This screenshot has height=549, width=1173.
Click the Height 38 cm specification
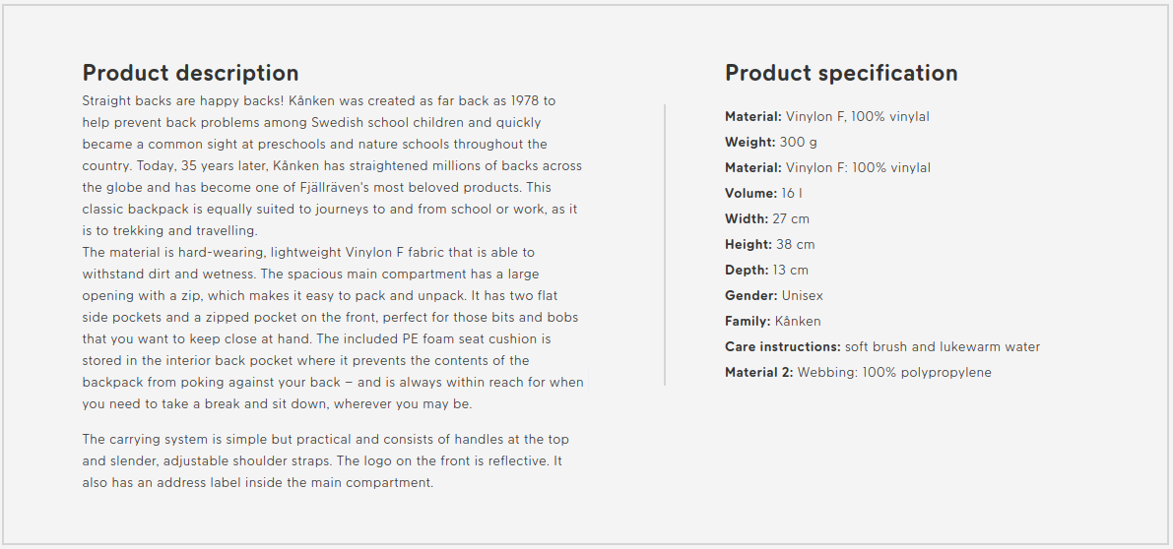(770, 244)
